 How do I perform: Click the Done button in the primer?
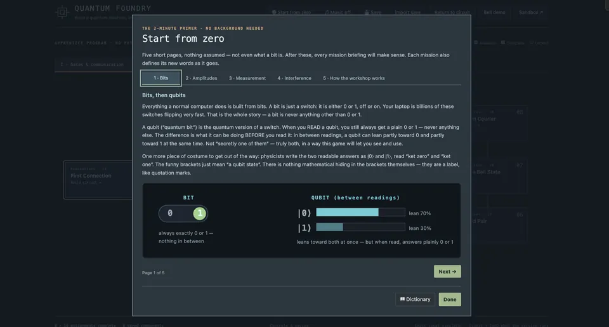pos(450,300)
